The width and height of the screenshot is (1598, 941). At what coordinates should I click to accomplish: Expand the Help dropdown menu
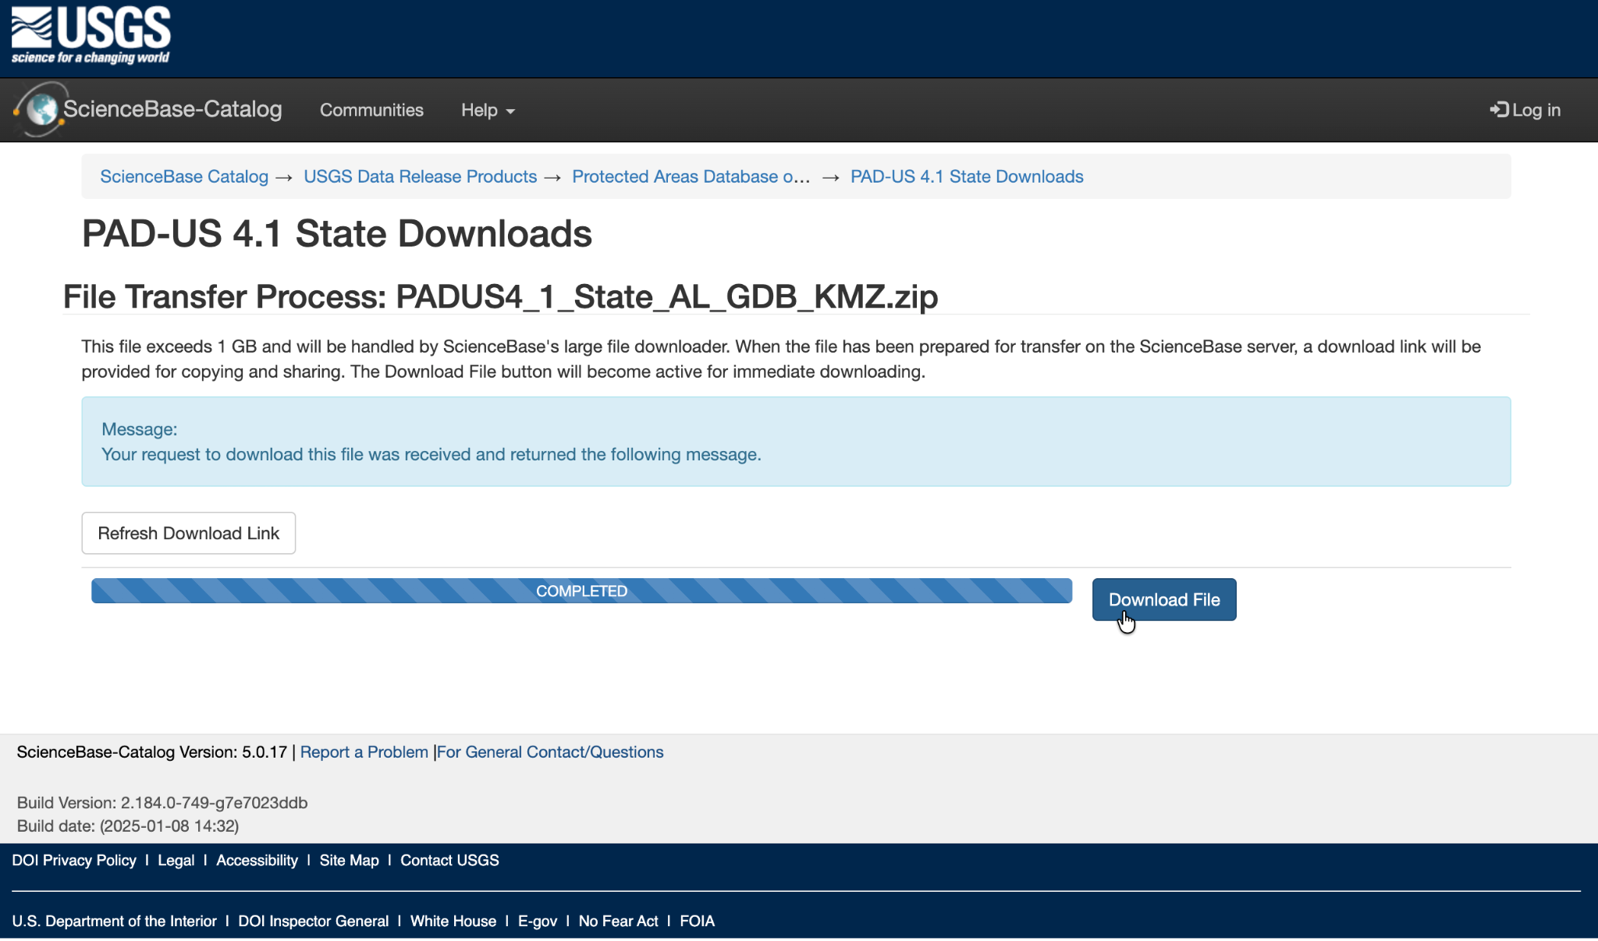tap(488, 110)
